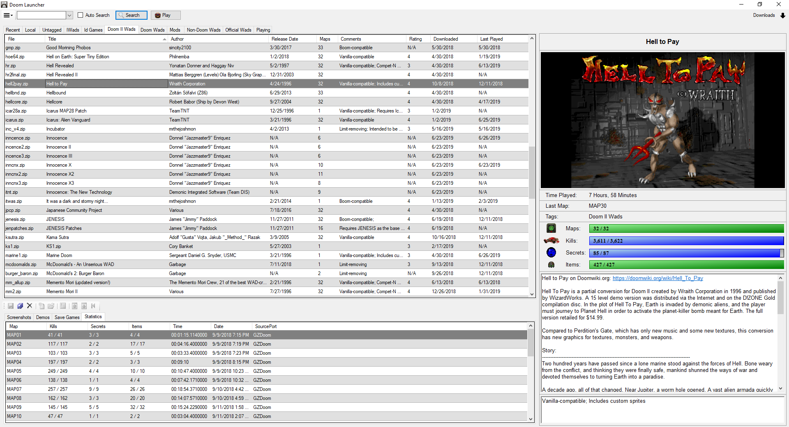Screen dimensions: 789x427
Task: Click the open folder icon
Action: coord(51,306)
